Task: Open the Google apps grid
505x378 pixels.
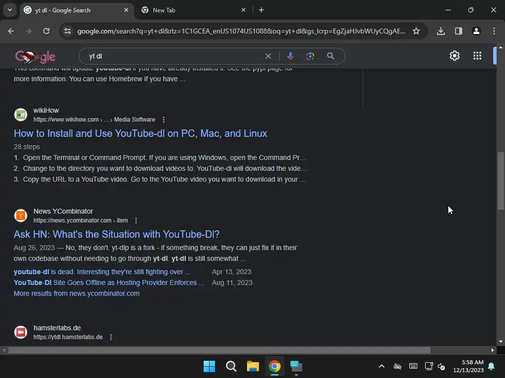Action: (x=477, y=56)
